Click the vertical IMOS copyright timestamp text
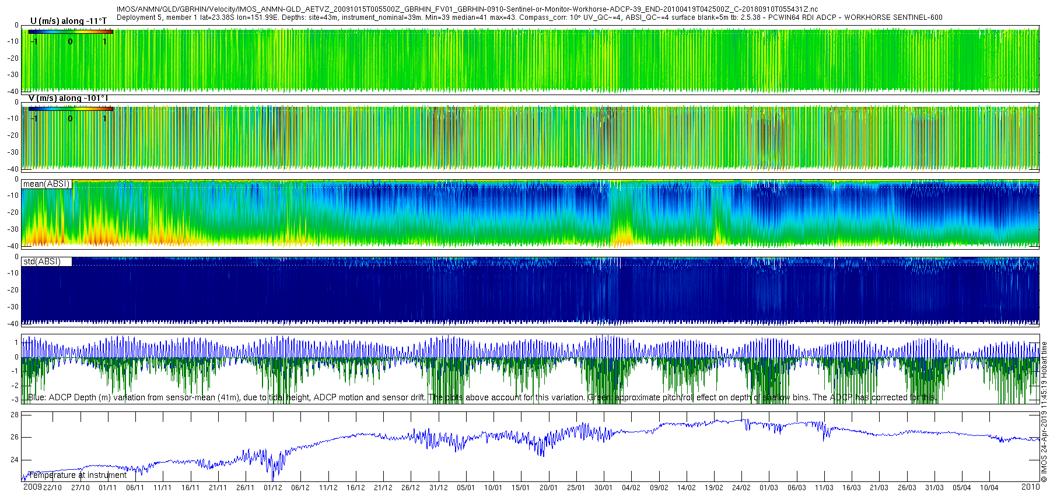The height and width of the screenshot is (496, 1050). pos(1044,411)
